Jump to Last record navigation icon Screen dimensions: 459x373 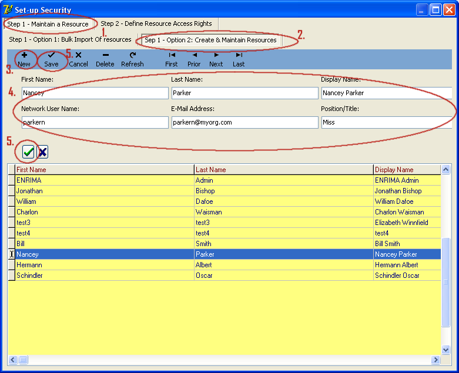tap(239, 55)
